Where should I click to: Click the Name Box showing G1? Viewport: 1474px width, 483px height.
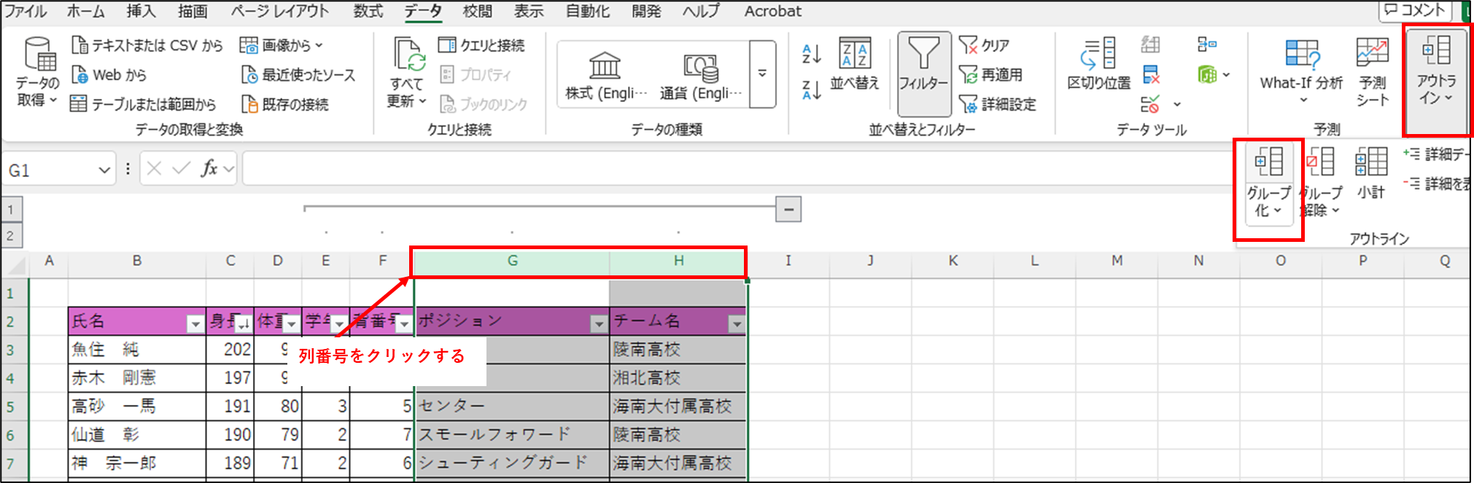point(49,170)
